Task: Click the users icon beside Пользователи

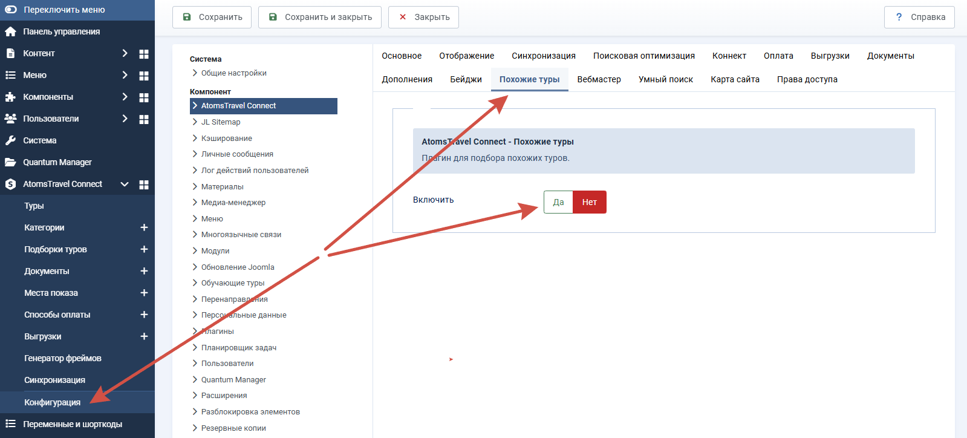Action: pyautogui.click(x=10, y=119)
